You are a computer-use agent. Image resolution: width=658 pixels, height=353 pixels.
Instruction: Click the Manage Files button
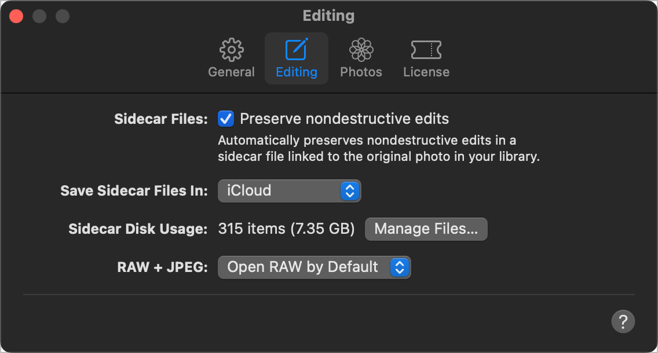pyautogui.click(x=426, y=229)
